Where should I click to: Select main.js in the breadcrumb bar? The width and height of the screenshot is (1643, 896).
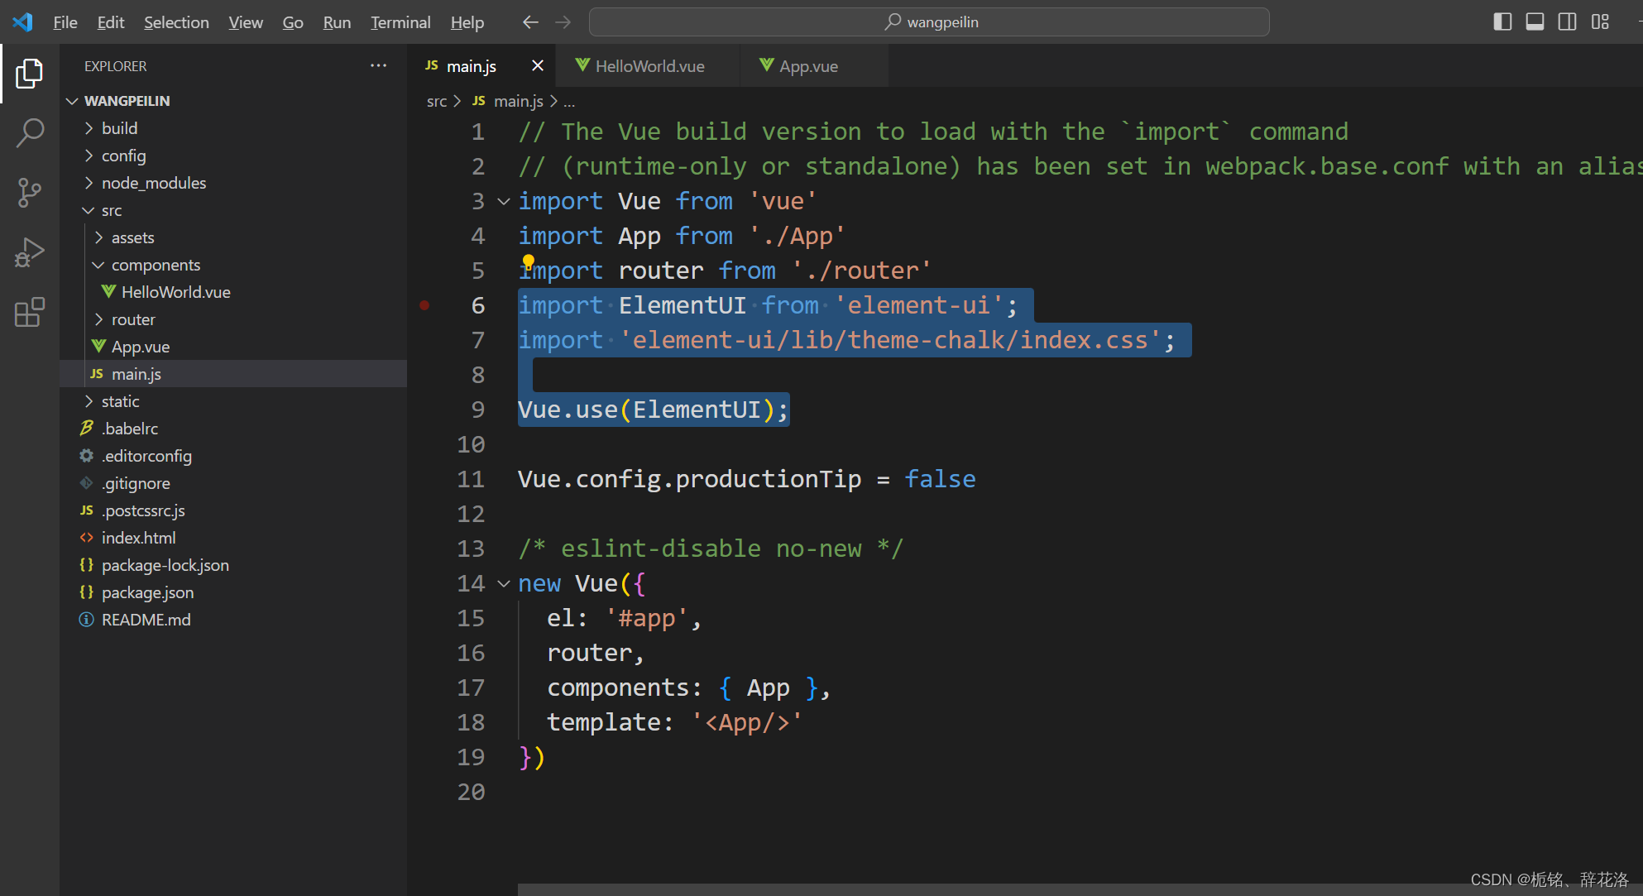[518, 101]
